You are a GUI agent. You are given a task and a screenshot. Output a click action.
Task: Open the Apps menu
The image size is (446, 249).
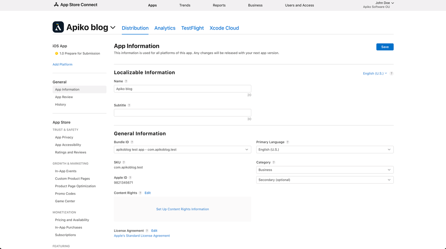[152, 5]
